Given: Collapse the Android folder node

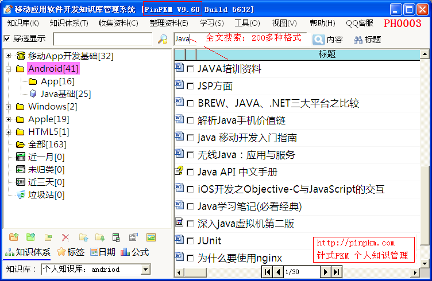Looking at the screenshot, I should coord(8,69).
